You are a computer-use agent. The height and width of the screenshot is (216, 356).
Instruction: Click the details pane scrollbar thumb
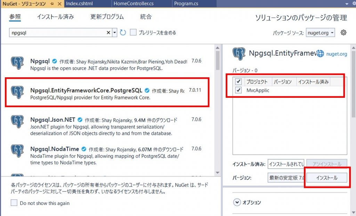(x=354, y=84)
